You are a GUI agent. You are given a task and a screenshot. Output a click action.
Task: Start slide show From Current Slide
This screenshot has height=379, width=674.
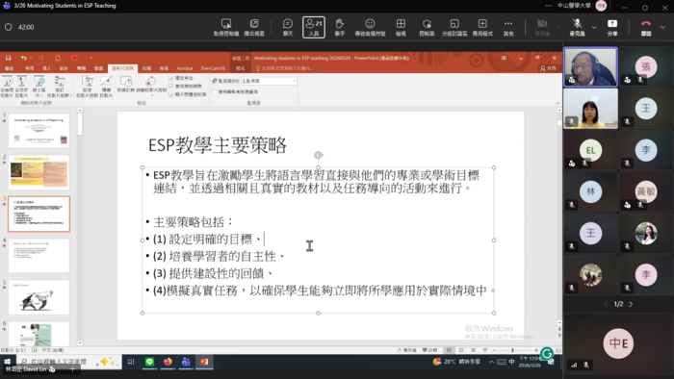coord(21,87)
